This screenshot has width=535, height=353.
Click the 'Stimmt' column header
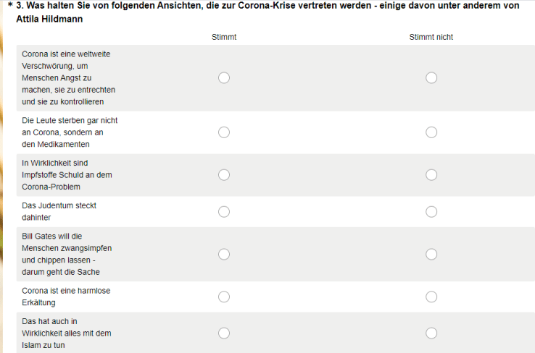[224, 37]
